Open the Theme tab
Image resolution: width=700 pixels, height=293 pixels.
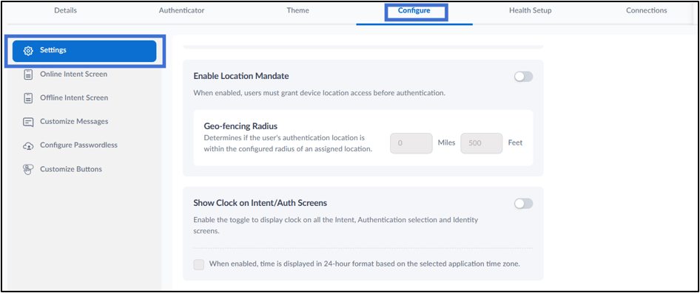pos(297,10)
